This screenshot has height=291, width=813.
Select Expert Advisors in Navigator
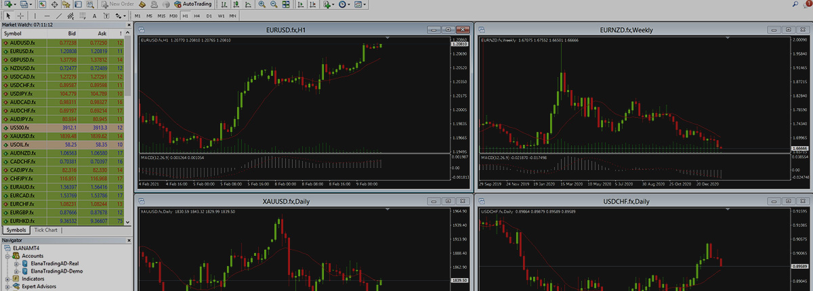(x=39, y=286)
